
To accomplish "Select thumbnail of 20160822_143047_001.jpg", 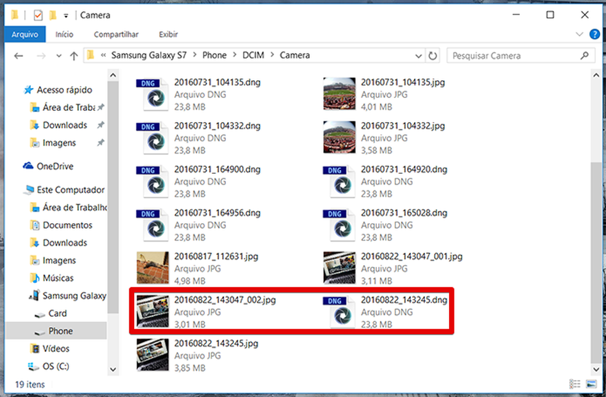I will 339,268.
